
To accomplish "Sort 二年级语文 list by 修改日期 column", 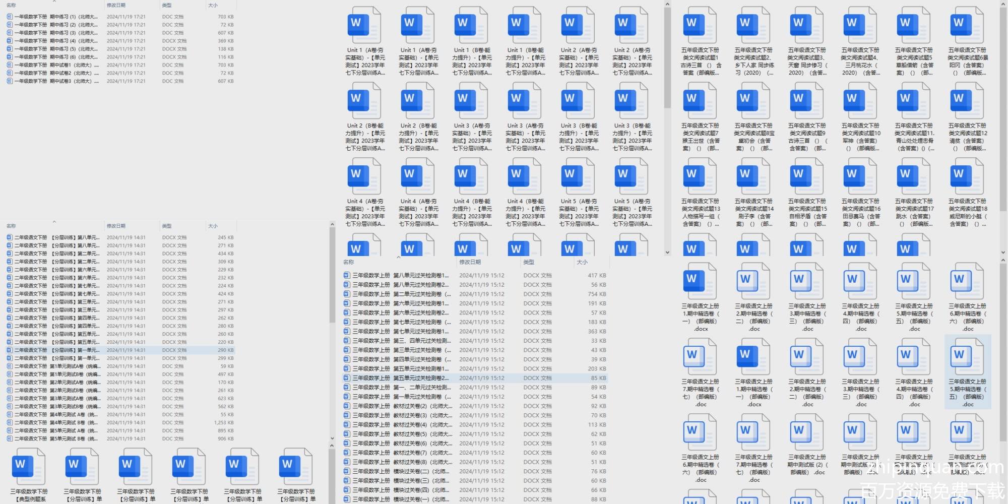I will tap(116, 226).
